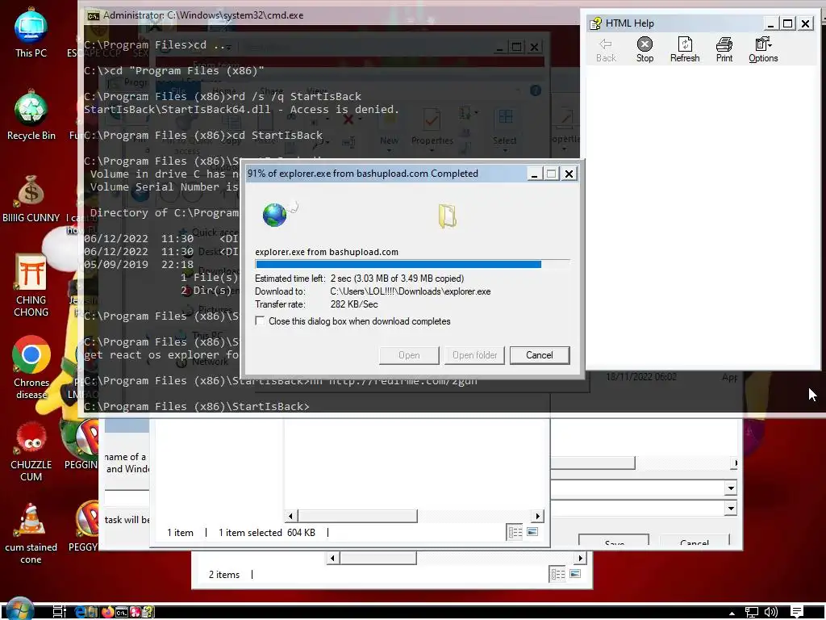
Task: Switch to HTML Help taskbar button
Action: tap(149, 612)
